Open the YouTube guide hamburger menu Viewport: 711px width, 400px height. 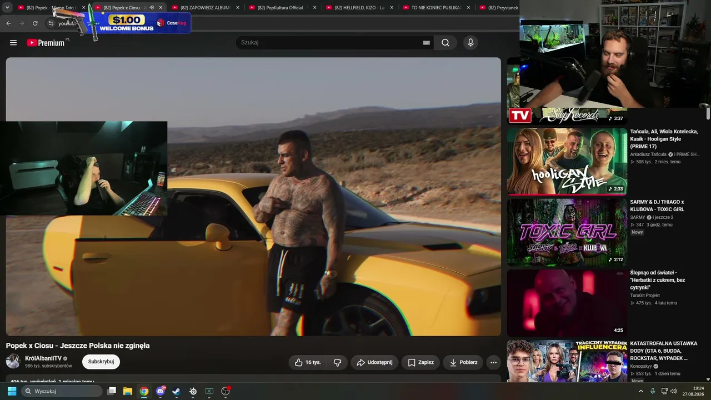[x=13, y=43]
